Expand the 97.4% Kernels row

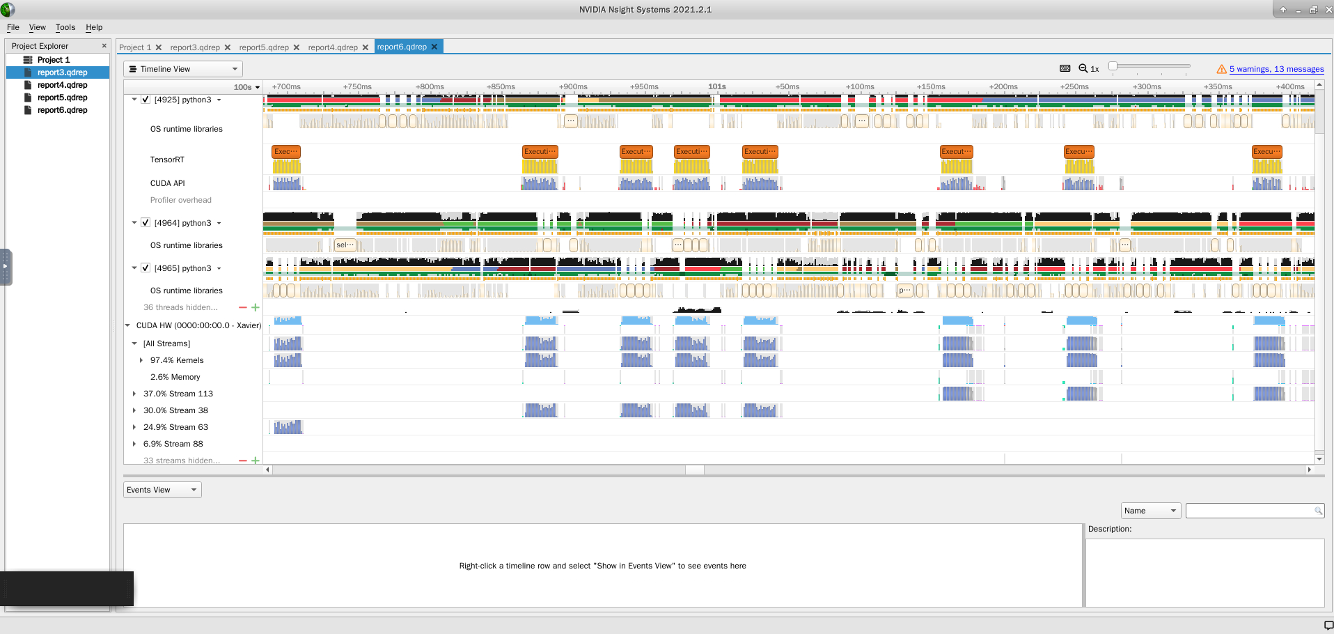coord(141,360)
